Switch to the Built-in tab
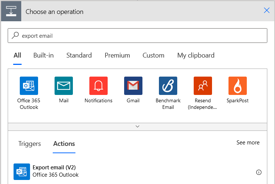 click(x=44, y=55)
